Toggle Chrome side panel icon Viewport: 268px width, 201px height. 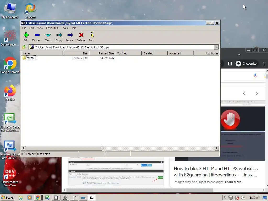coord(230,64)
